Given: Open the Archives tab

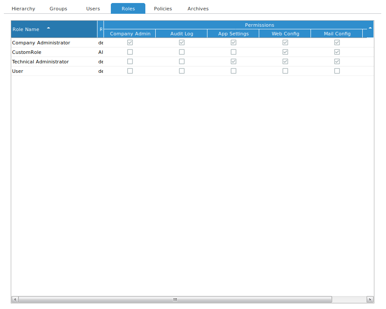Looking at the screenshot, I should point(198,8).
